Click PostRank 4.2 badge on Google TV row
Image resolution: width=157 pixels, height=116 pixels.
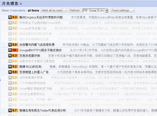pyautogui.click(x=13, y=99)
